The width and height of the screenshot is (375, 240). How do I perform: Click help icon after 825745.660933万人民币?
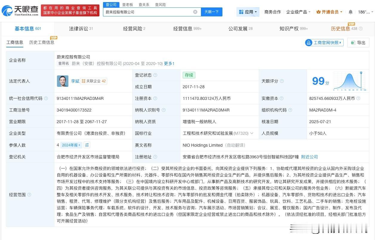[358, 98]
